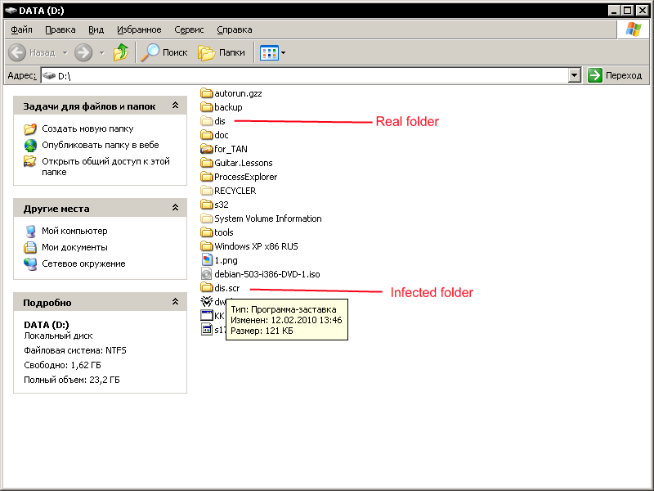Select the s17 file icon
Screen dimensions: 654x491
coord(207,329)
